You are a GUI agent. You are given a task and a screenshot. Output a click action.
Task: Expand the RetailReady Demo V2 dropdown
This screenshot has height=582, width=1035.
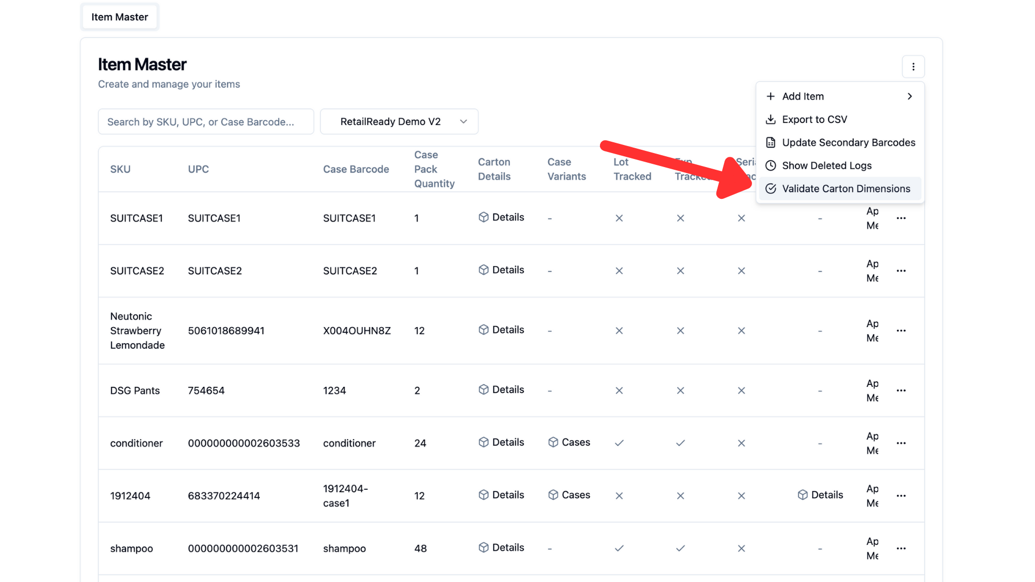coord(399,122)
